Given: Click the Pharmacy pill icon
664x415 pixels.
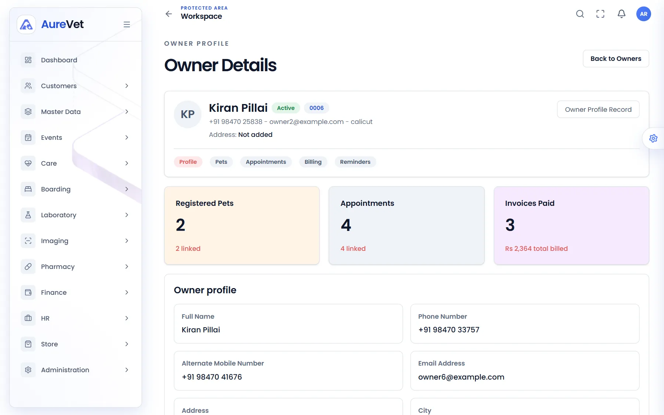Looking at the screenshot, I should tap(28, 266).
